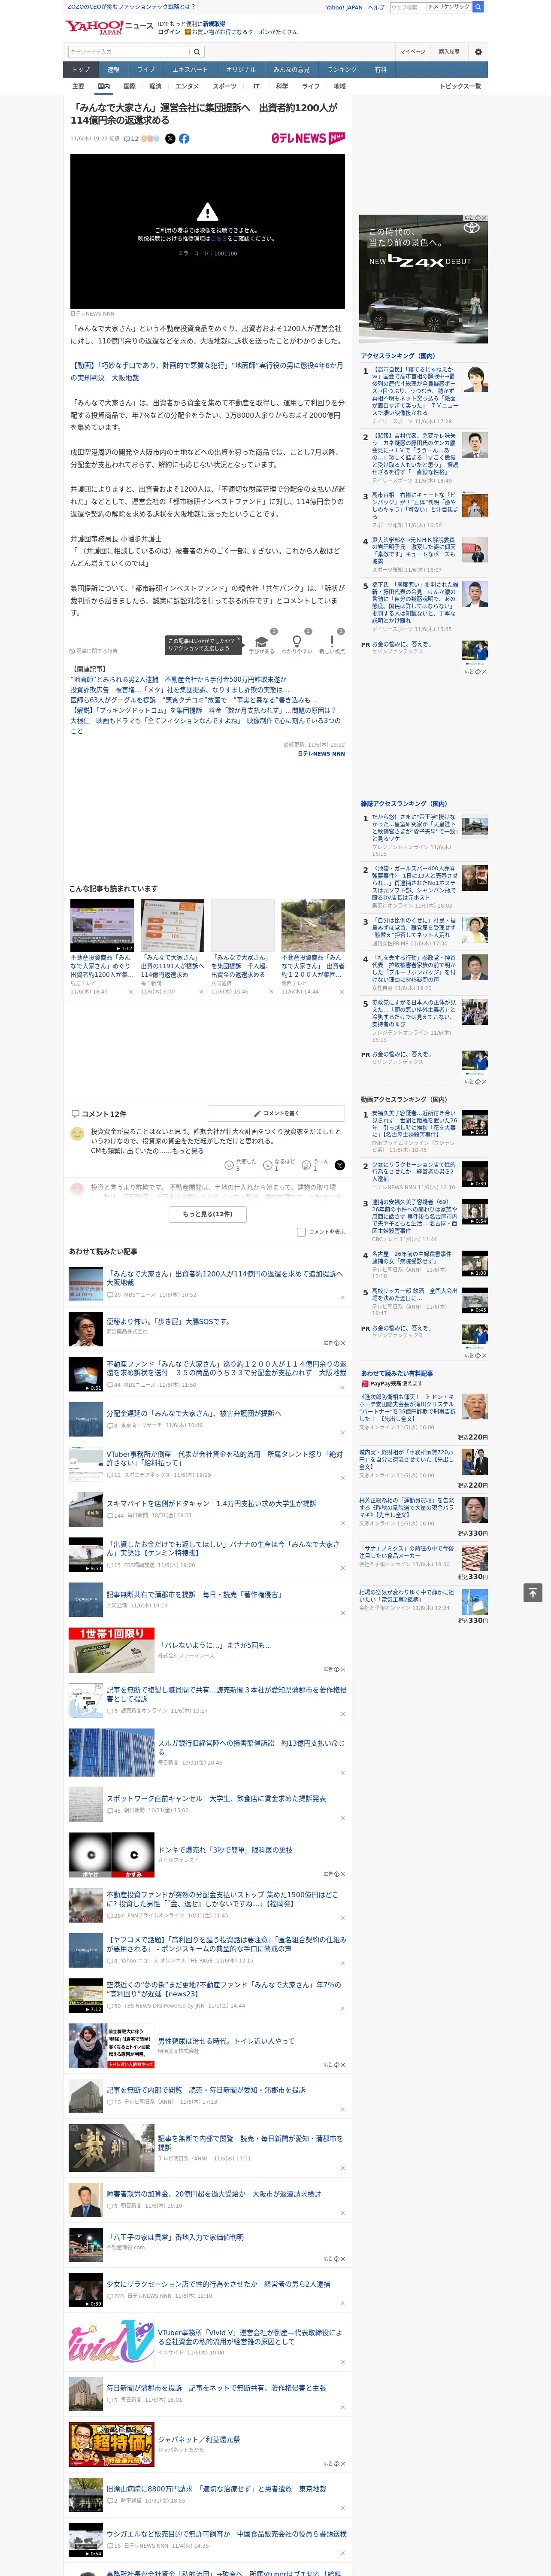Screen dimensions: 551x2576
Task: Open the ドンキで爆売れ eye clinic ad
Action: [x=225, y=1850]
